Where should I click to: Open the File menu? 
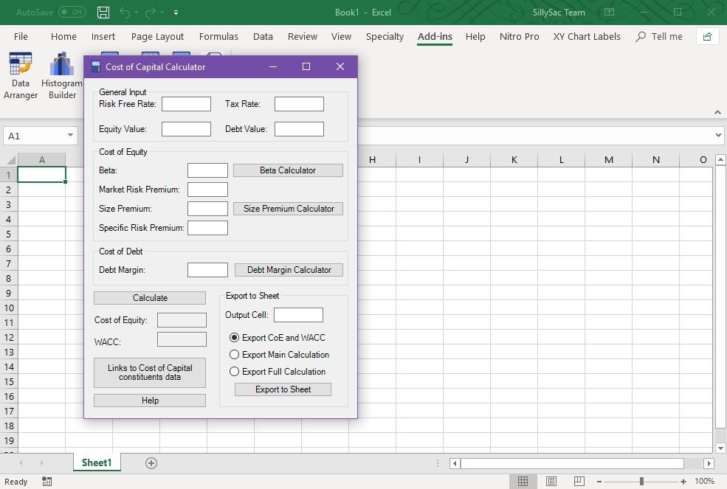click(21, 36)
